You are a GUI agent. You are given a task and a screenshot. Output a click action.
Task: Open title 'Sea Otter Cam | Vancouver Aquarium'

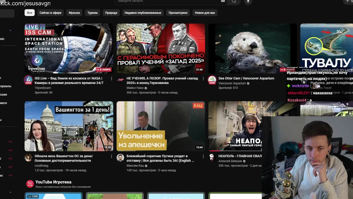pos(246,78)
